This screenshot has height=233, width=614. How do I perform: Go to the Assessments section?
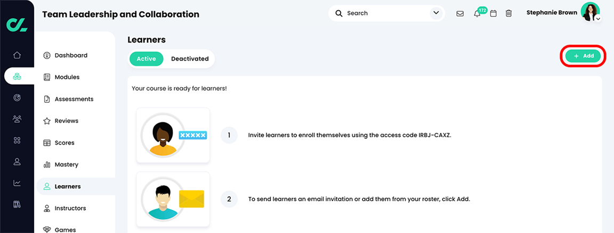74,99
